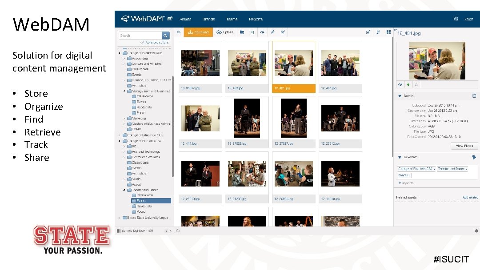The height and width of the screenshot is (270, 480).
Task: Click the Search input field
Action: coord(140,36)
